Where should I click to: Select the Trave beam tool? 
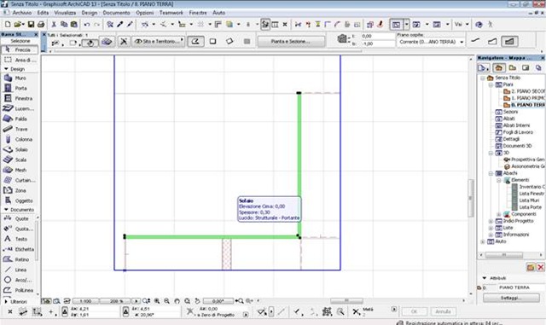20,129
